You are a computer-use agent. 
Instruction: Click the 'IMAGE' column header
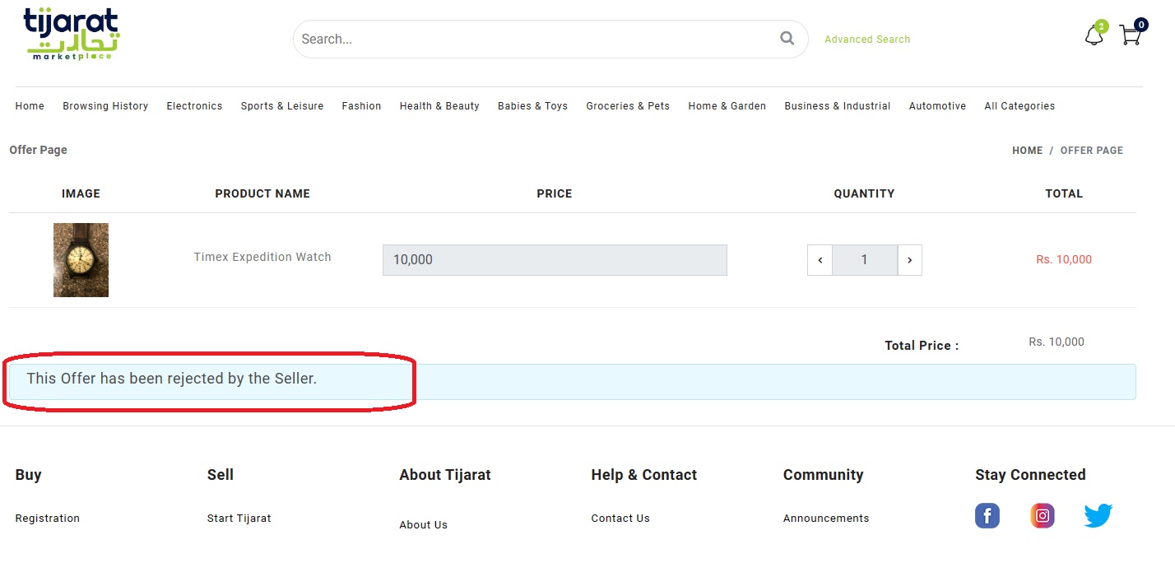[x=81, y=193]
